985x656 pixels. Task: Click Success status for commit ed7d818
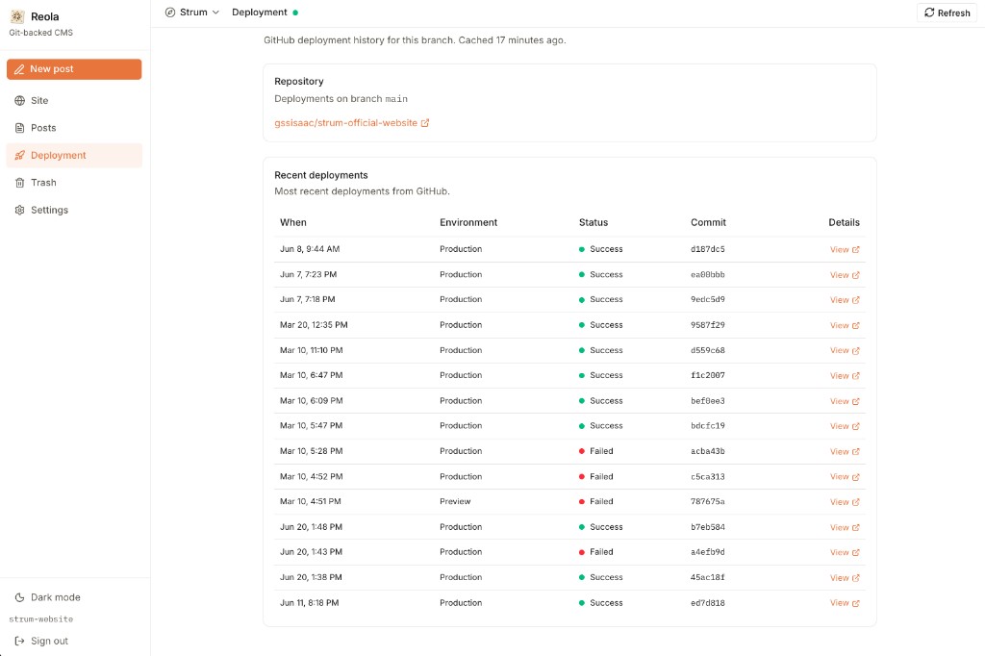(x=601, y=603)
